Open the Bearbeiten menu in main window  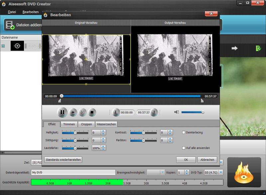click(31, 12)
